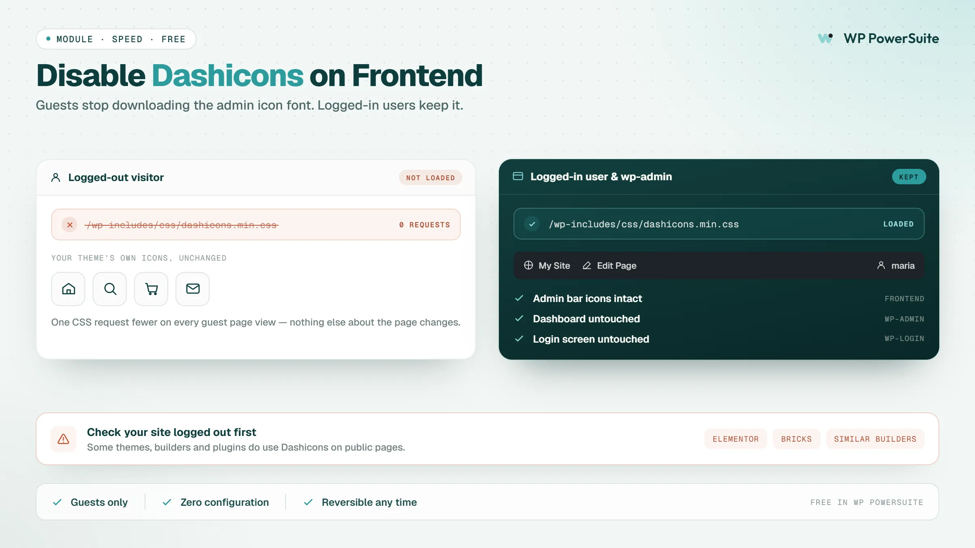Click the checkmark next to Admin bar icons intact
Screen dimensions: 975x548
tap(519, 298)
